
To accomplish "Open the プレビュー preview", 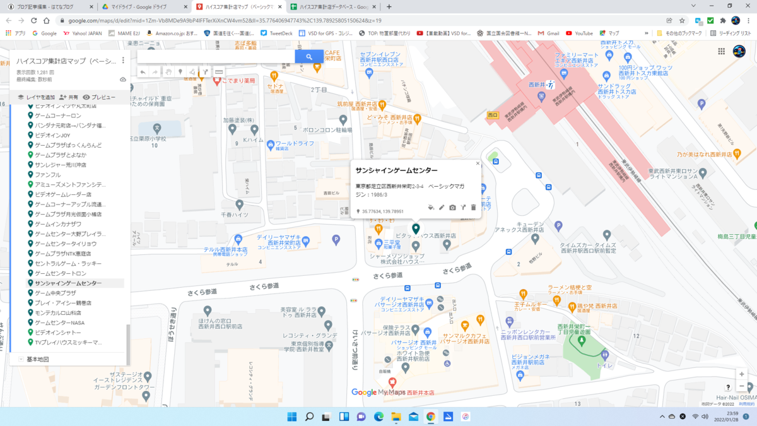I will (x=99, y=97).
